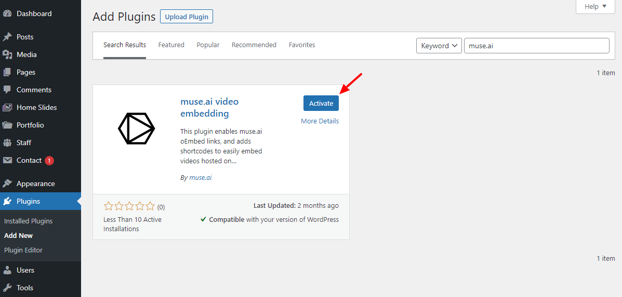This screenshot has height=297, width=622.
Task: Click the 'Less Than 10 Active Installations' text
Action: [x=133, y=224]
